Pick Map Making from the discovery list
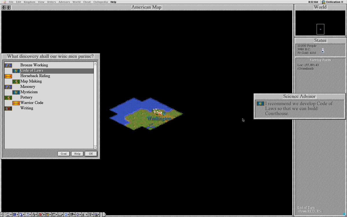 49,81
